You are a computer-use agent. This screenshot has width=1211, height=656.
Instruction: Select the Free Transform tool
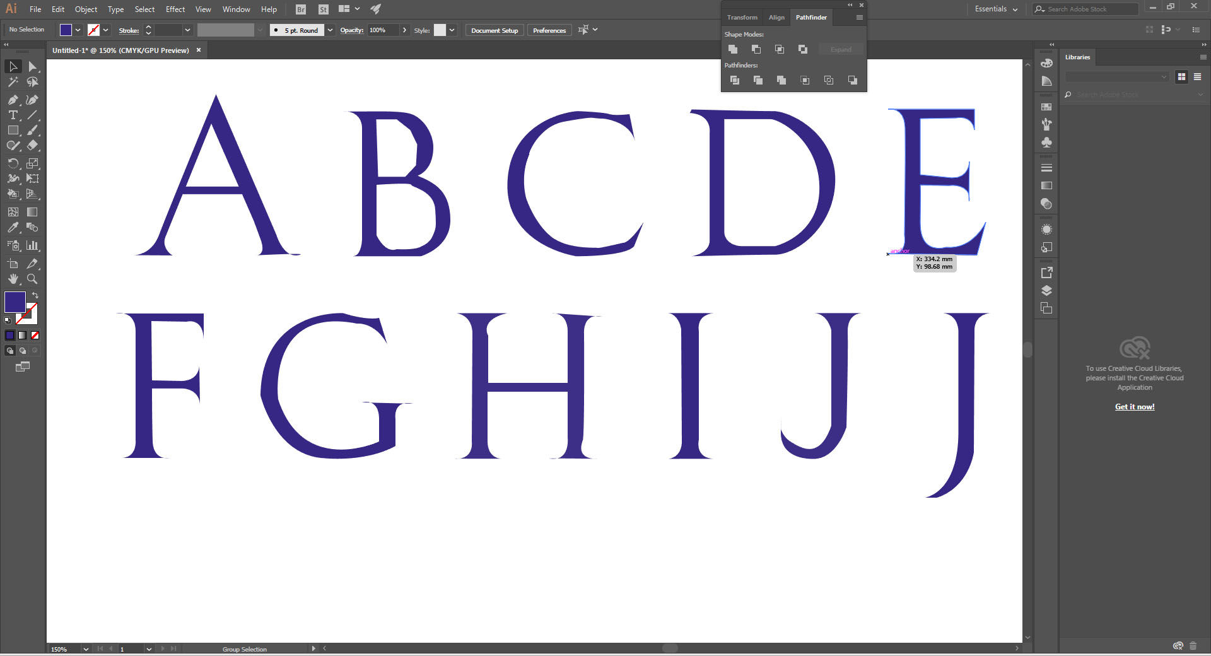(x=32, y=179)
